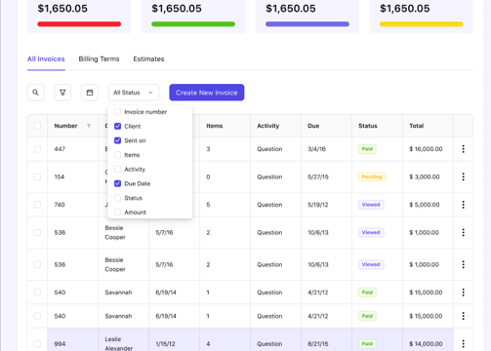Image resolution: width=491 pixels, height=351 pixels.
Task: Open the search icon button
Action: (36, 93)
